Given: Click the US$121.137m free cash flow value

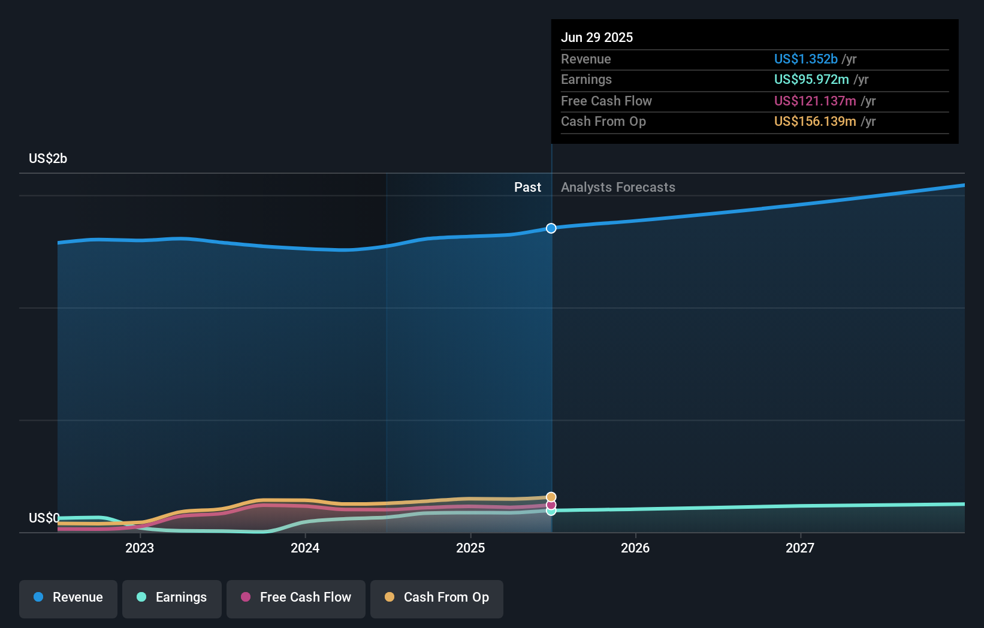Looking at the screenshot, I should pyautogui.click(x=815, y=101).
